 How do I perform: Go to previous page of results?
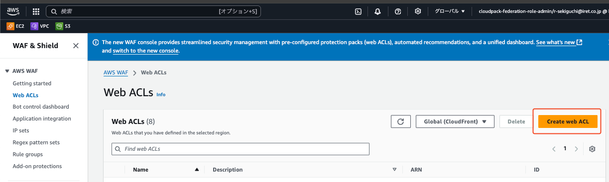(x=554, y=149)
